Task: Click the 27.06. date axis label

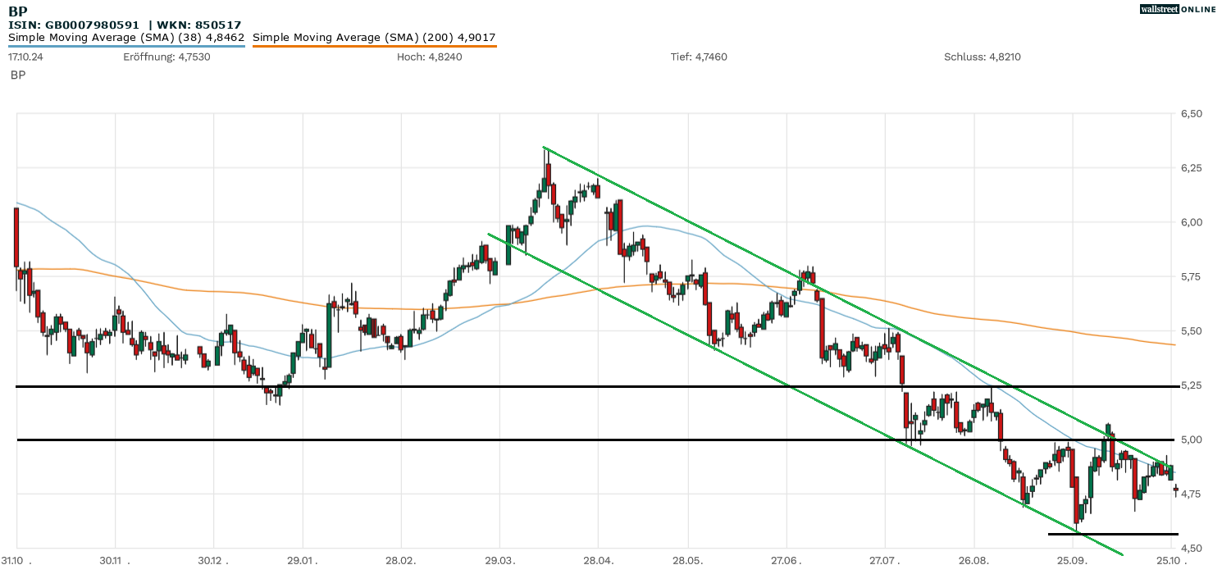Action: (787, 558)
